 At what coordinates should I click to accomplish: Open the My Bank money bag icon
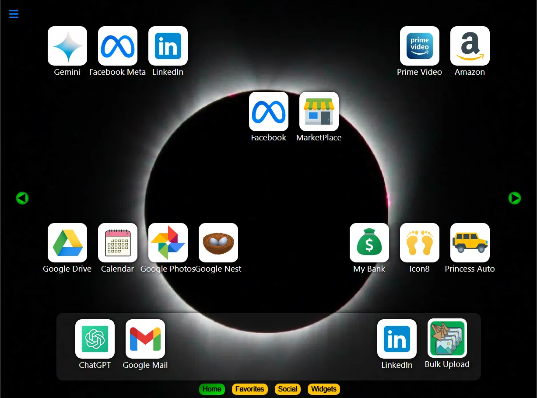[x=369, y=243]
